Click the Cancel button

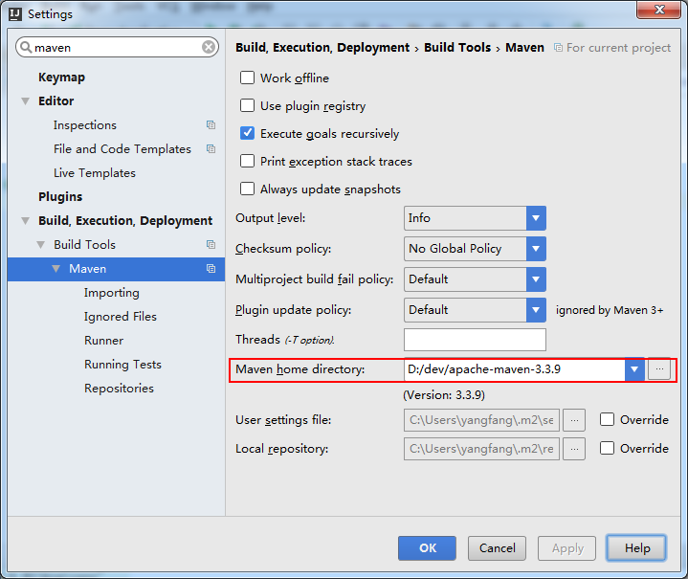(497, 547)
